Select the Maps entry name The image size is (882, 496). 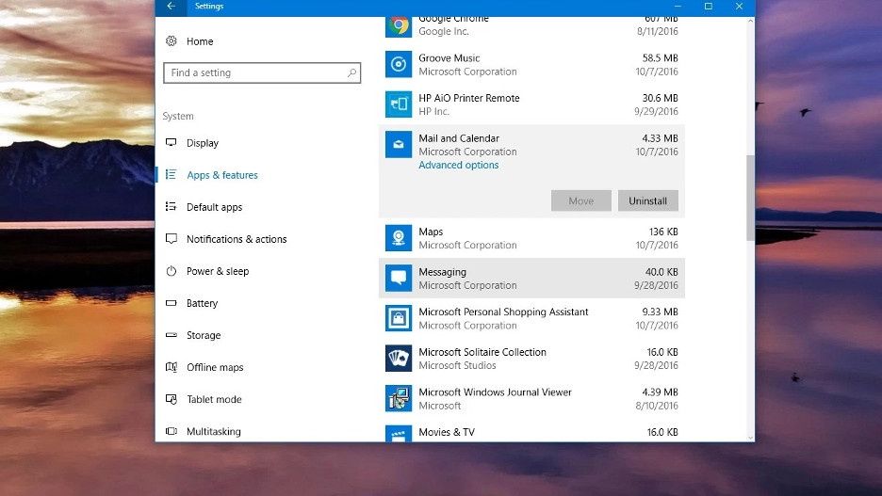pyautogui.click(x=431, y=232)
